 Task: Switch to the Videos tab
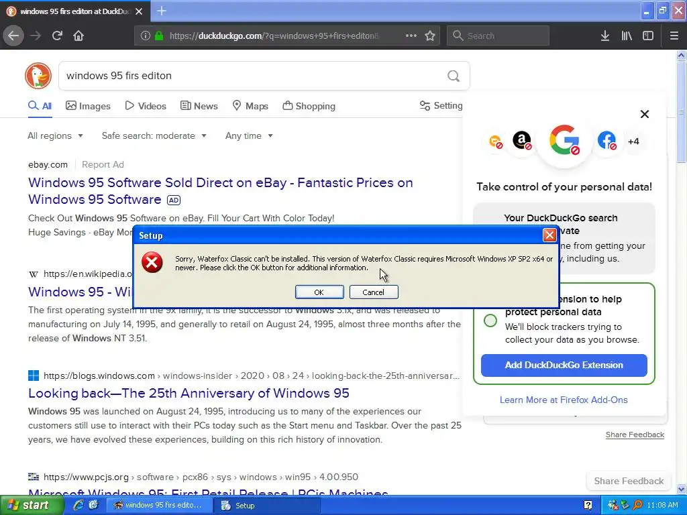click(146, 106)
